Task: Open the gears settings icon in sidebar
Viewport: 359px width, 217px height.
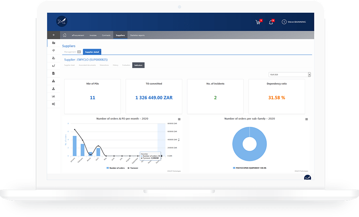Action: [x=53, y=104]
